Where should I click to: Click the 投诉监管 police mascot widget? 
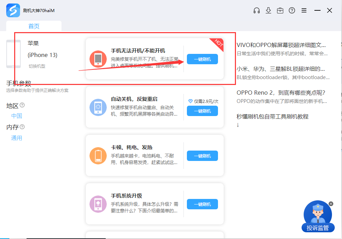[318, 216]
